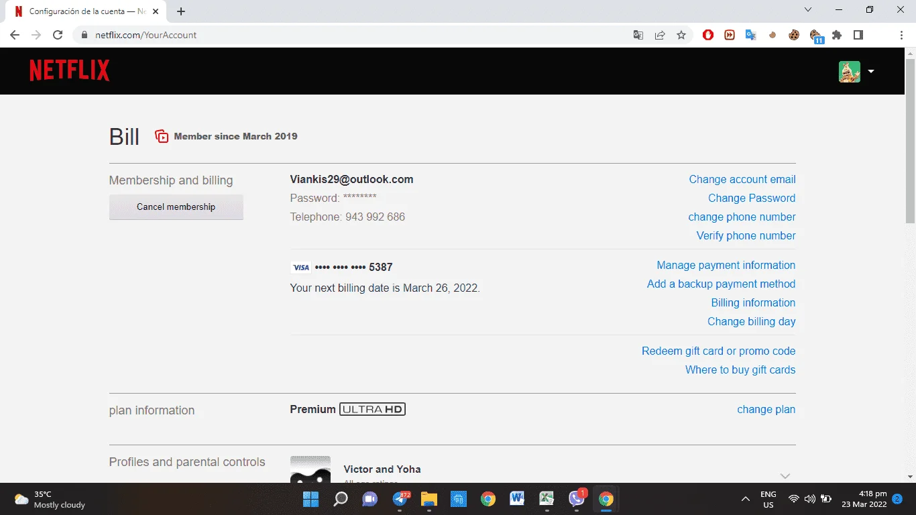This screenshot has height=515, width=916.
Task: Open Manage payment information
Action: click(x=726, y=266)
